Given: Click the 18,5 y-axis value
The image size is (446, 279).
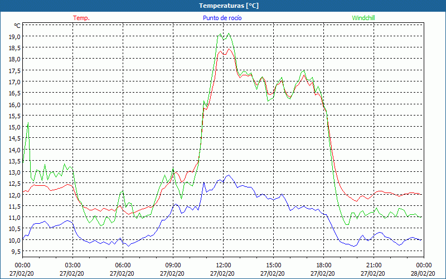Looking at the screenshot, I should coord(15,48).
